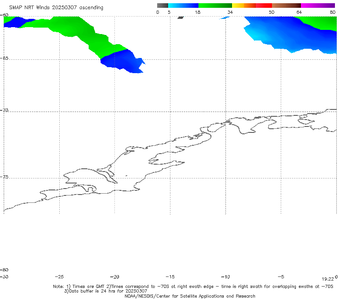
Task: Click the color bar label '34'
Action: pos(230,12)
